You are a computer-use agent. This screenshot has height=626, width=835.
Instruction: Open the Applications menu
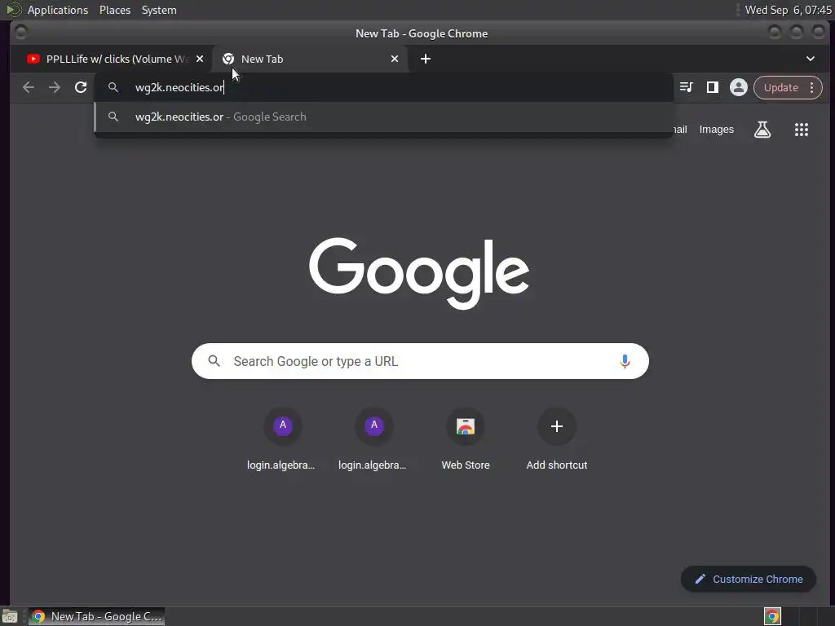click(58, 10)
